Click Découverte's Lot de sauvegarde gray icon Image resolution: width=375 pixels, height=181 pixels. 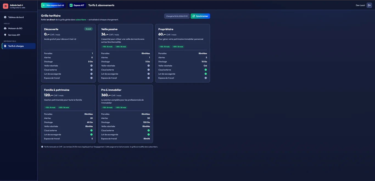click(x=91, y=74)
